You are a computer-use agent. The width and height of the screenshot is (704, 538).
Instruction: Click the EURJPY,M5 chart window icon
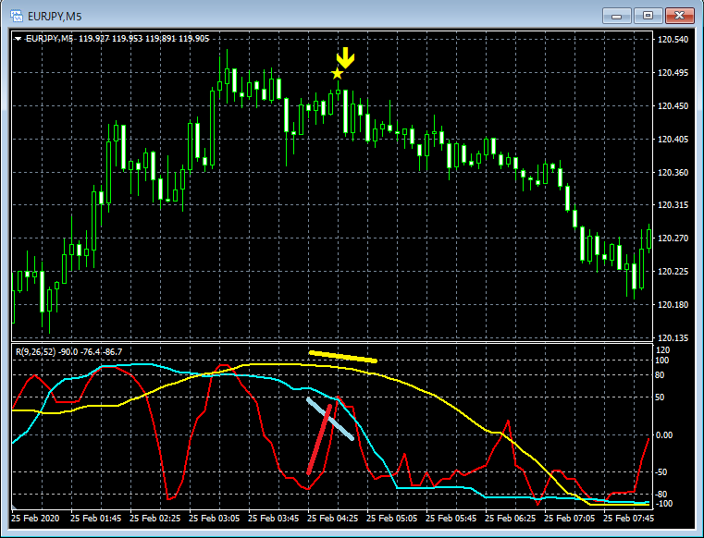16,16
